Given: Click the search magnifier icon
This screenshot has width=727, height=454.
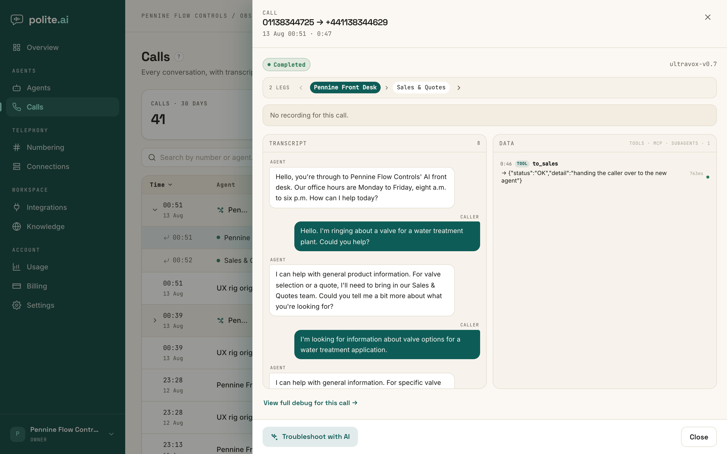Looking at the screenshot, I should [152, 157].
